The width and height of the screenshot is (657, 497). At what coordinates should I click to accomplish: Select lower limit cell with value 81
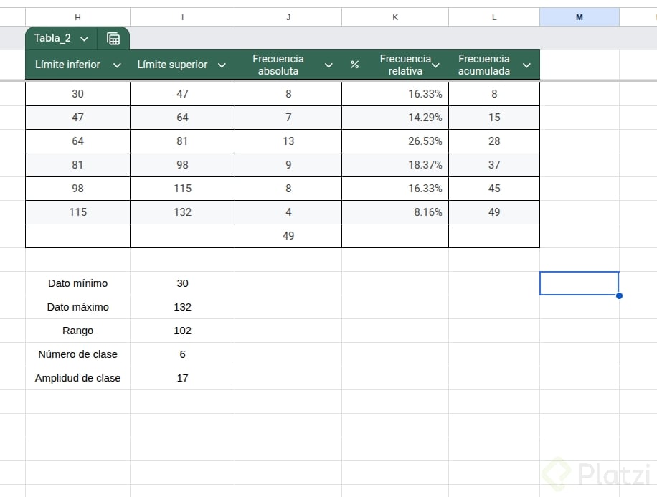78,165
